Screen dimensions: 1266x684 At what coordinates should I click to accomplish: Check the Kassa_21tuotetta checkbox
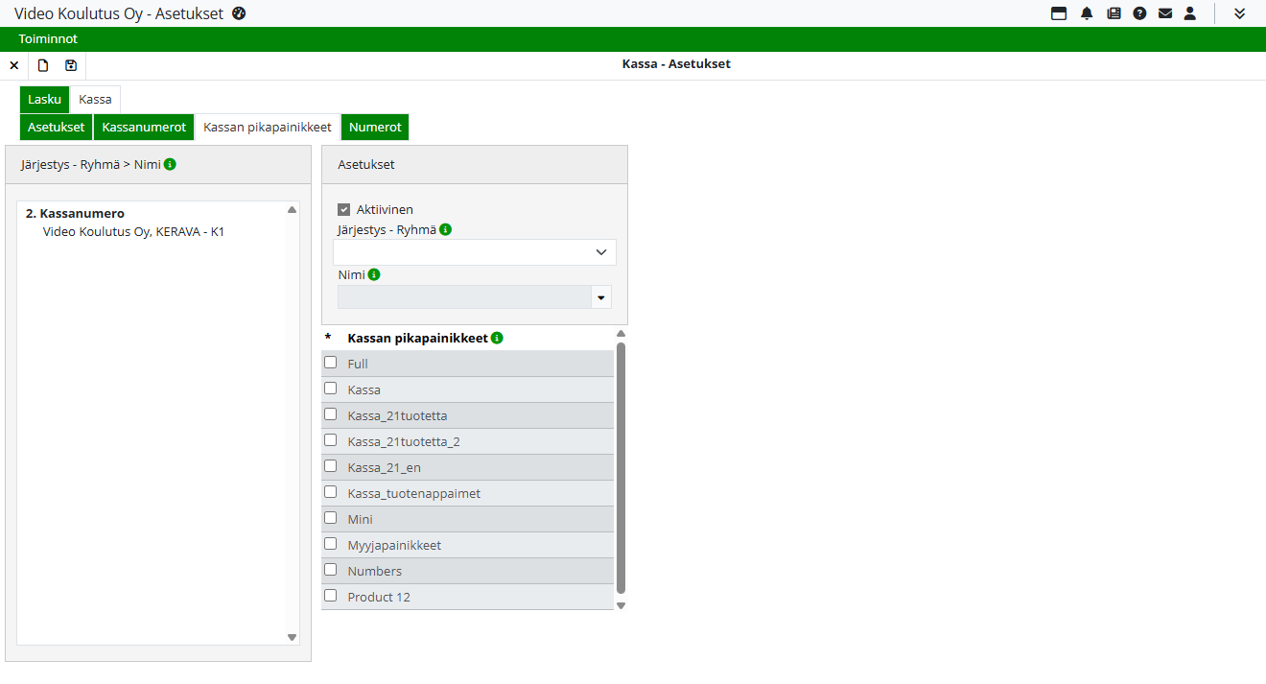(x=331, y=414)
